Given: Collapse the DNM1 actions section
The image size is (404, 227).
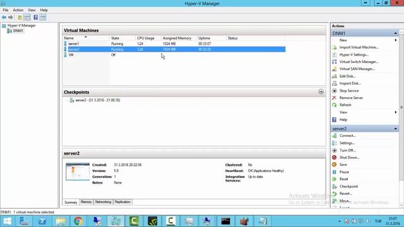Looking at the screenshot, I should 395,33.
